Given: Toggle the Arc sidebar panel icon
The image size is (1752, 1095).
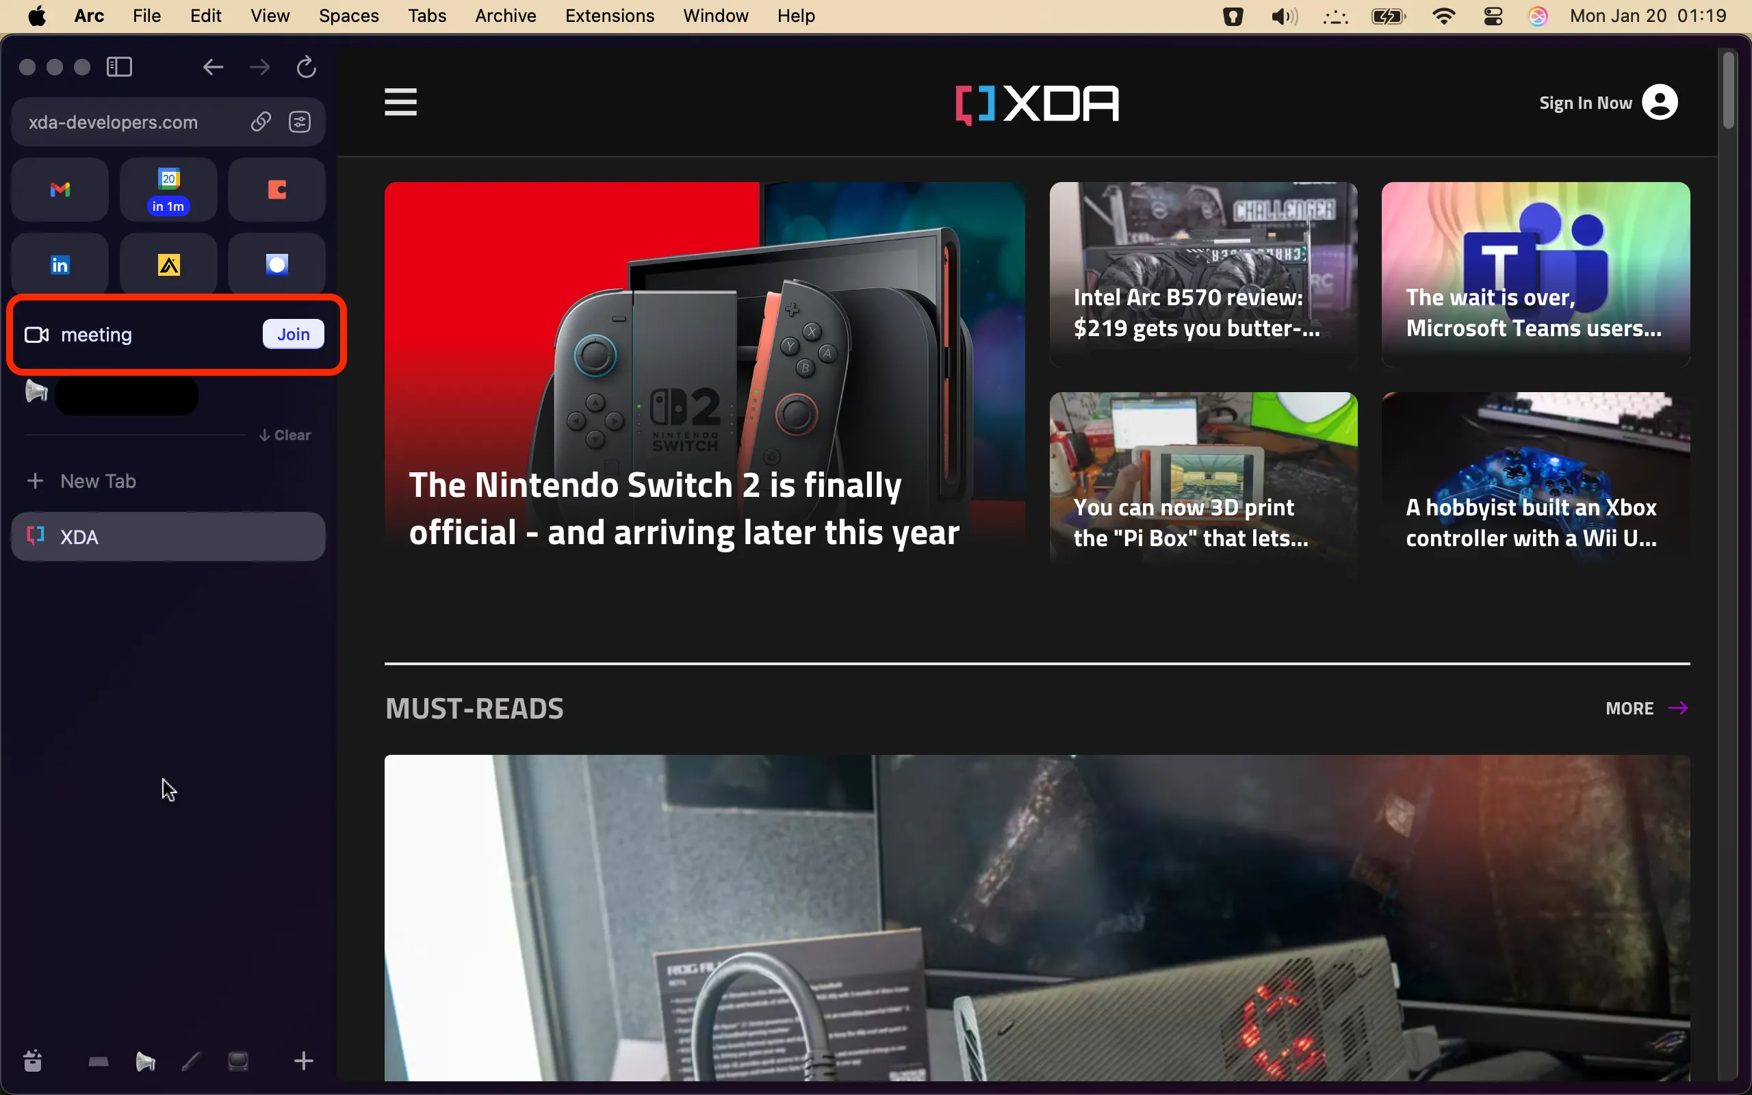Looking at the screenshot, I should coord(120,67).
